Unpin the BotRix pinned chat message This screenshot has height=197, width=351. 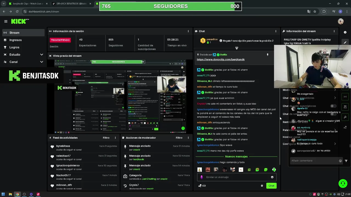[267, 55]
